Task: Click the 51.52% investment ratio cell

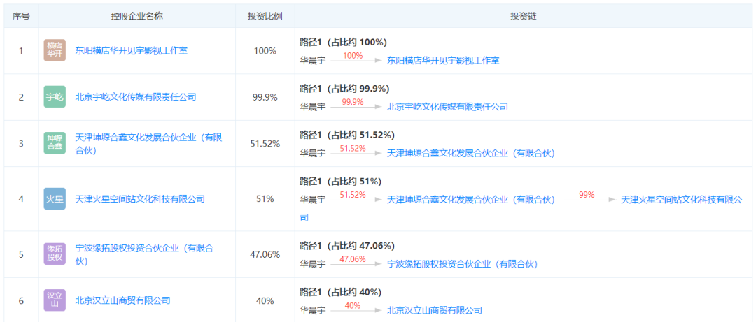Action: pos(265,143)
